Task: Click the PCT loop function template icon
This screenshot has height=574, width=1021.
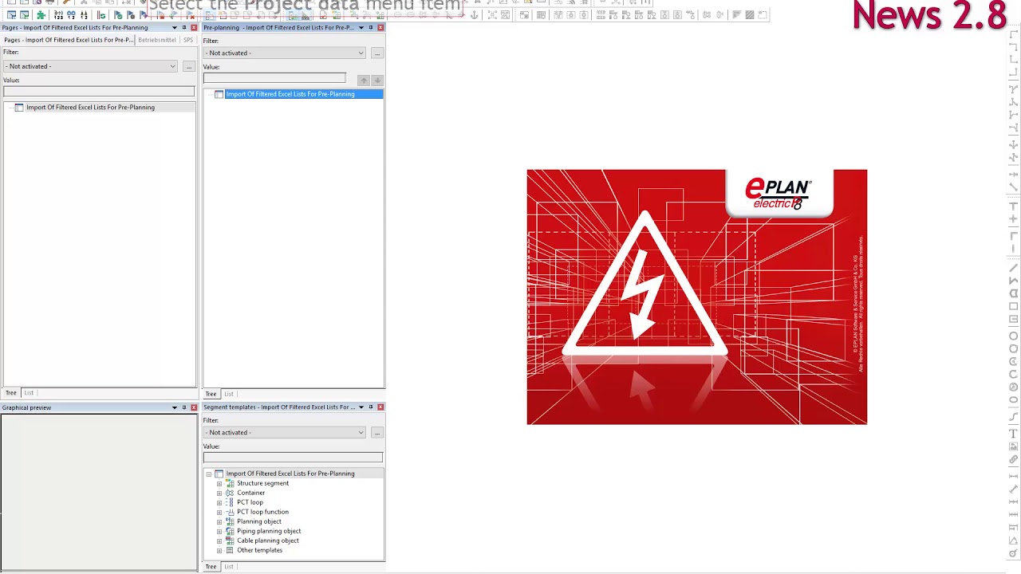Action: point(230,512)
